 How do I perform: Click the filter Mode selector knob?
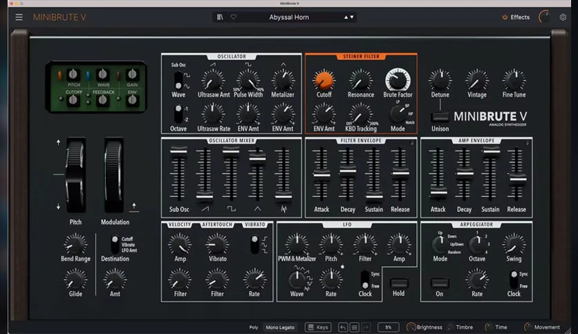point(398,114)
